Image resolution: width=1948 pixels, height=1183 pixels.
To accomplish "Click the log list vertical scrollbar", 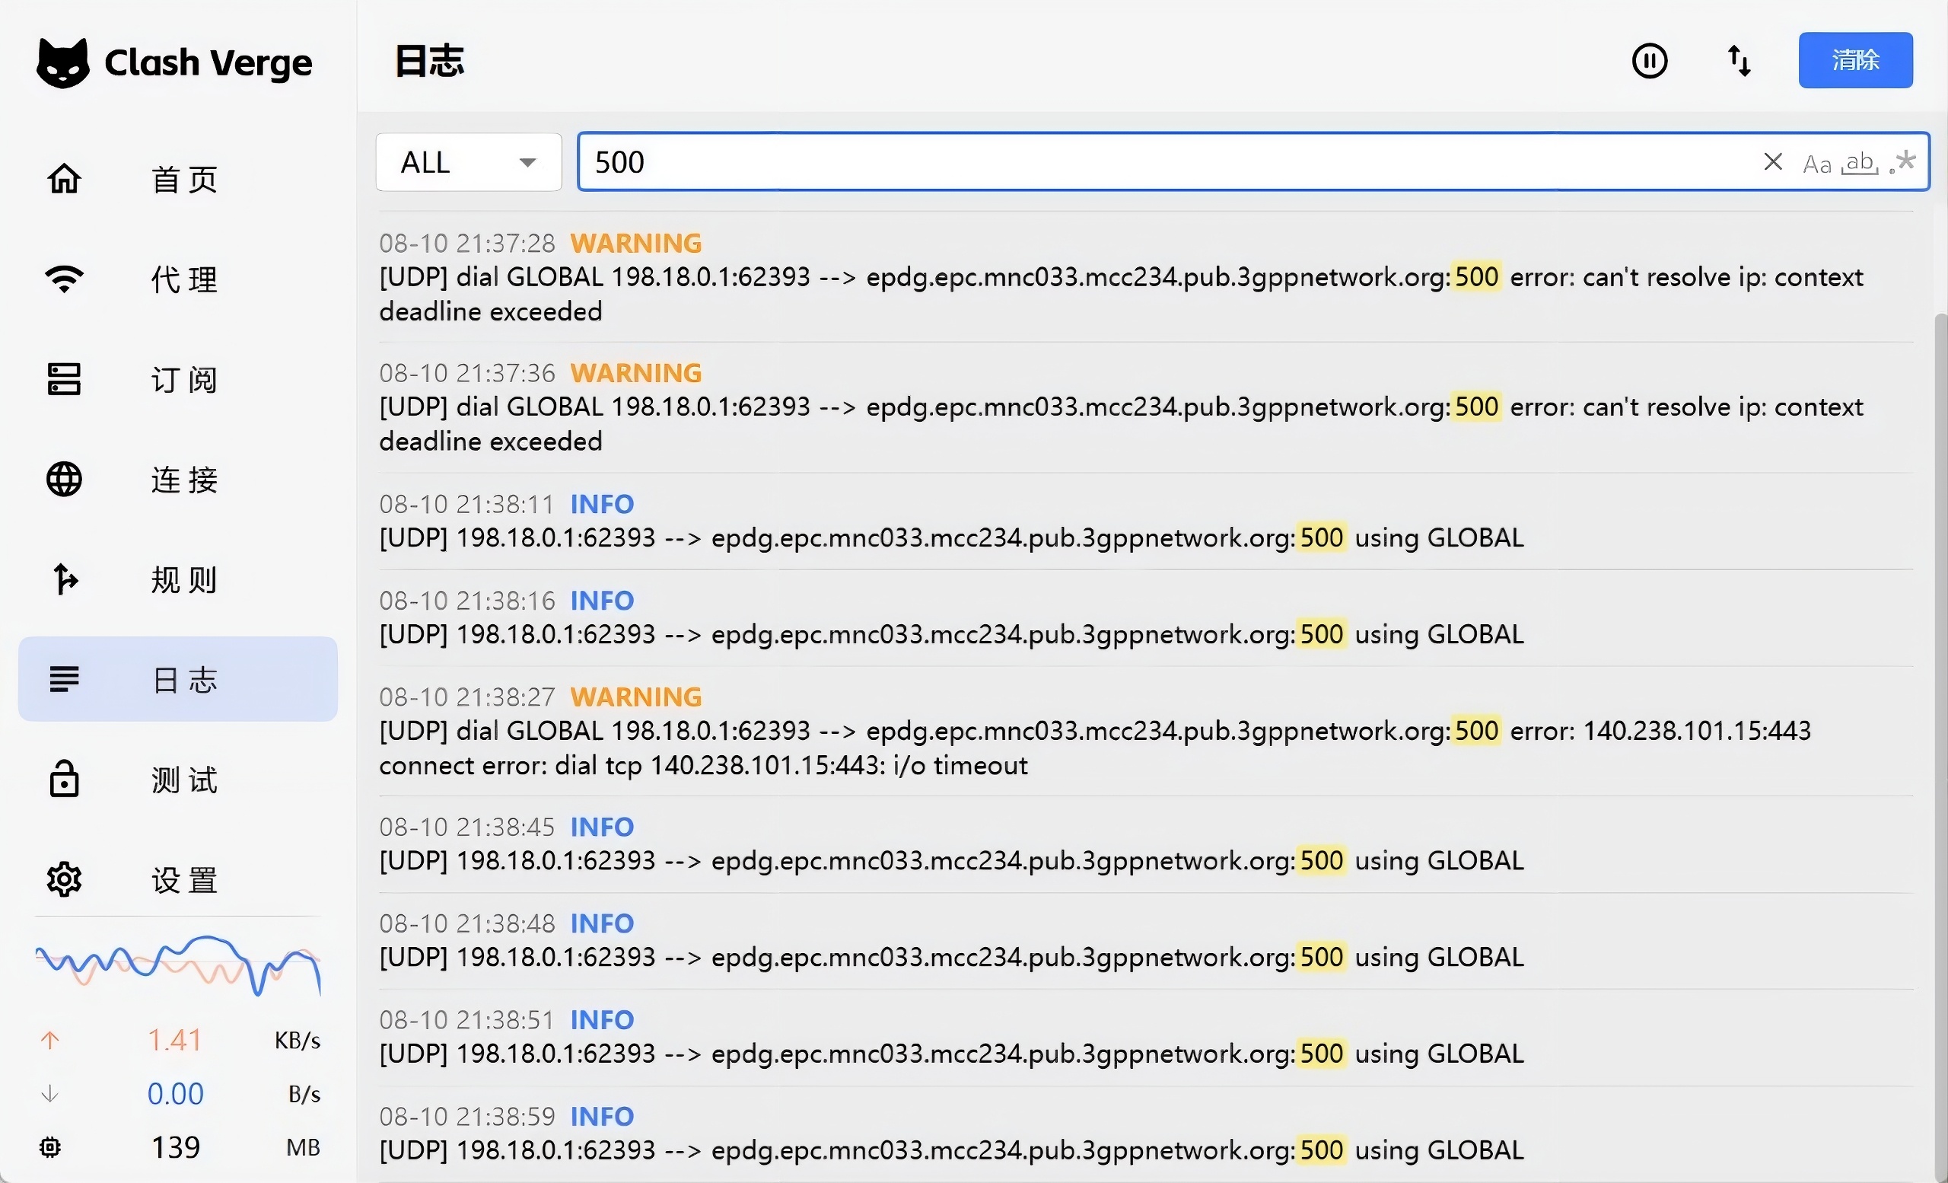I will 1941,748.
